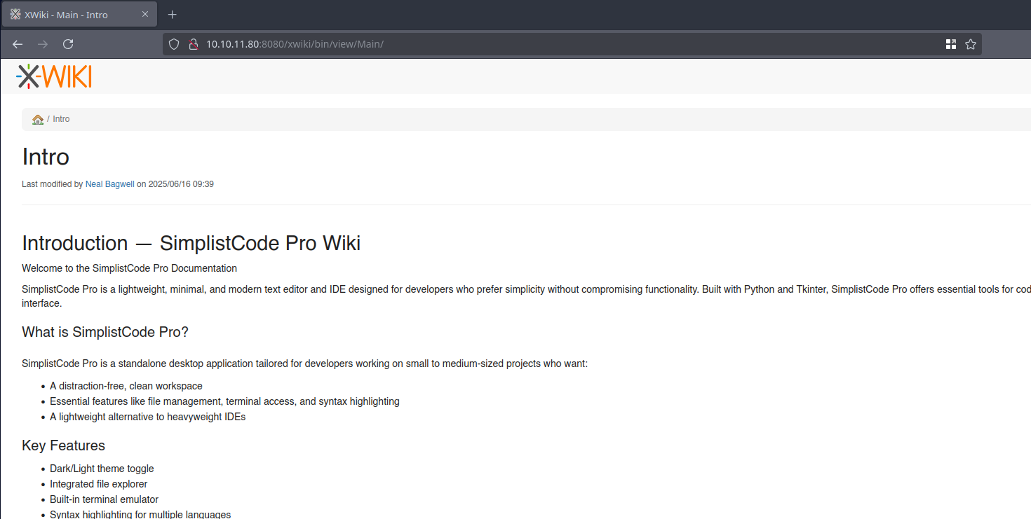Click the Key Features heading
The width and height of the screenshot is (1031, 519).
pyautogui.click(x=63, y=445)
